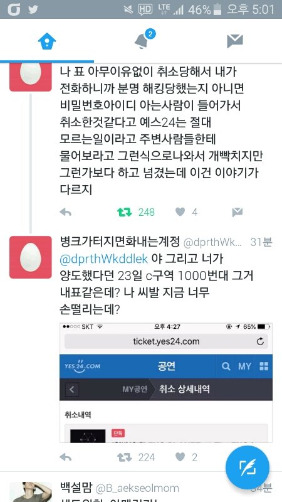Screen dimensions: 282x502
Task: Retweet the tweet with 248 retweets
Action: pyautogui.click(x=124, y=212)
